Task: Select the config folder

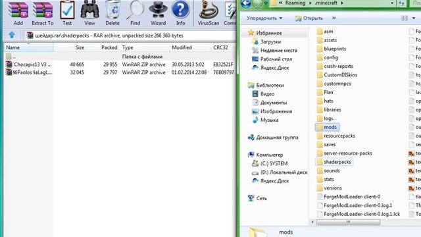Action: click(330, 57)
